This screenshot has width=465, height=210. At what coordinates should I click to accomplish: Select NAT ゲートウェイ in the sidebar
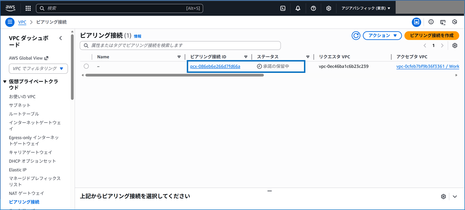click(27, 193)
